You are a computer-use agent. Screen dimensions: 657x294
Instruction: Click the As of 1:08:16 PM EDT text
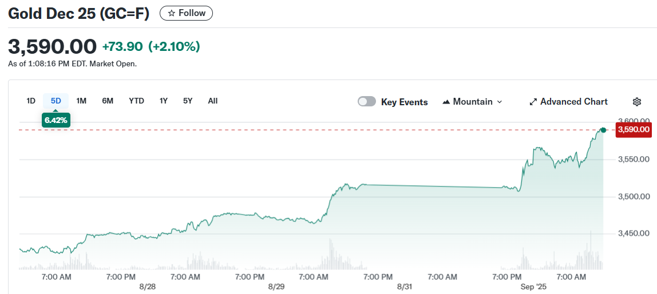coord(72,64)
